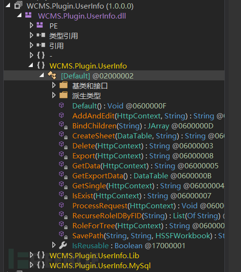
Task: Open the ProcessRequest(HttpContext) : Void method
Action: (148, 206)
